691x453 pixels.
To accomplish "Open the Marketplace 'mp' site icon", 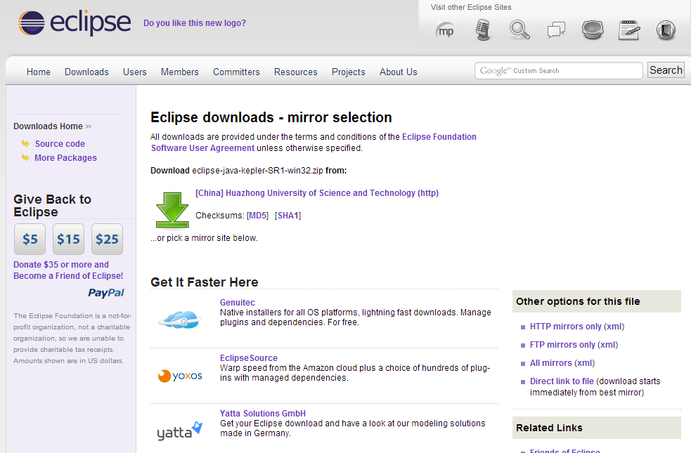I will point(445,30).
